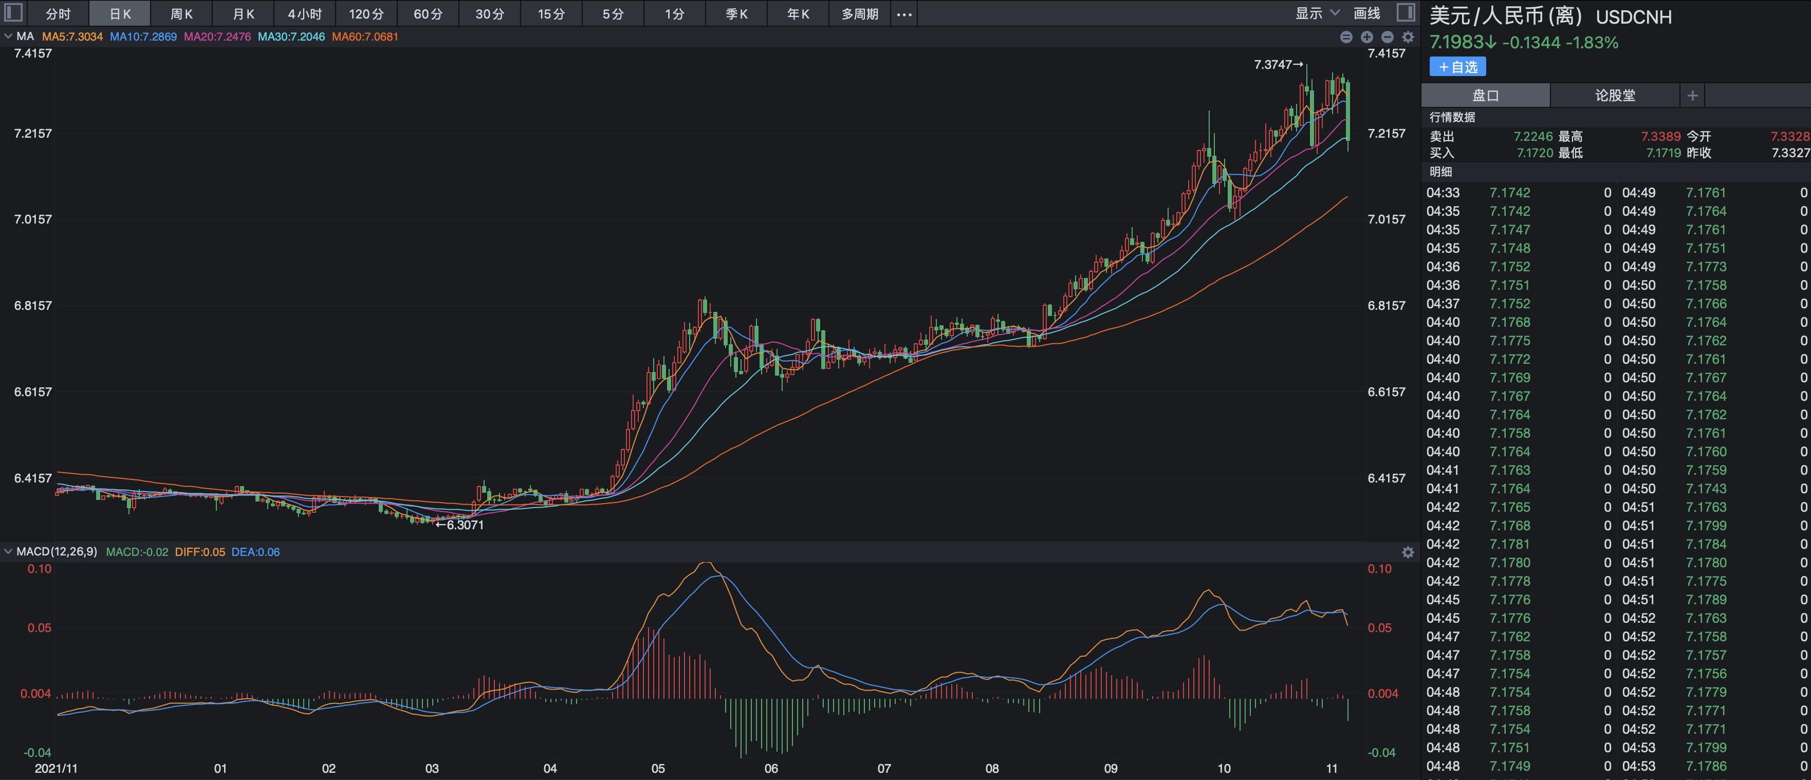Zoom in the candlestick chart
Viewport: 1811px width, 780px height.
tap(1366, 37)
